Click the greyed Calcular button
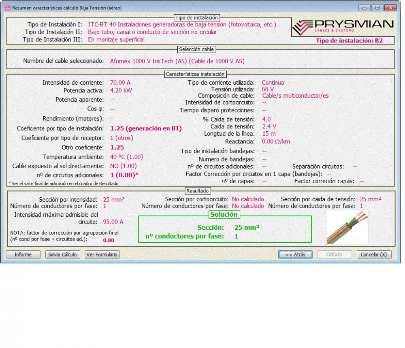This screenshot has width=405, height=348. tap(334, 254)
